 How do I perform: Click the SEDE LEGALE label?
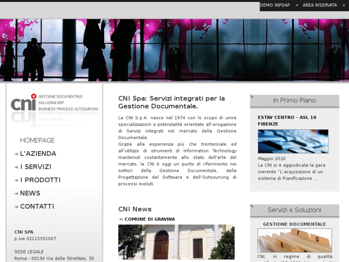[29, 252]
